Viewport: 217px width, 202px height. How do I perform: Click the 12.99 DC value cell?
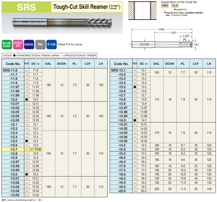36,170
